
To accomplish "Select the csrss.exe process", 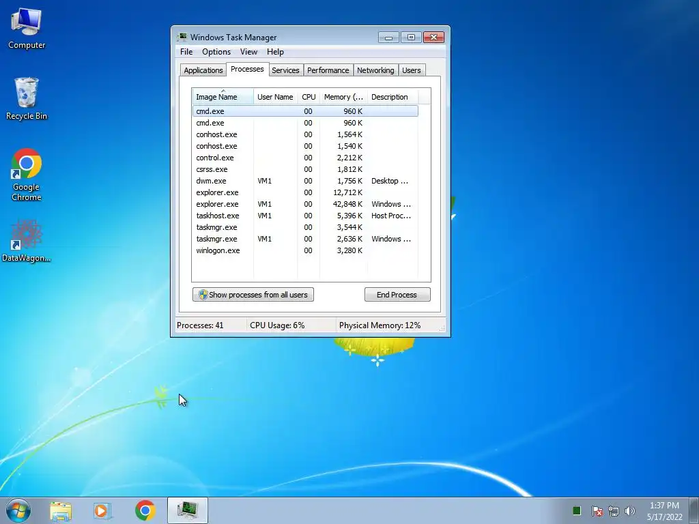I will click(305, 169).
